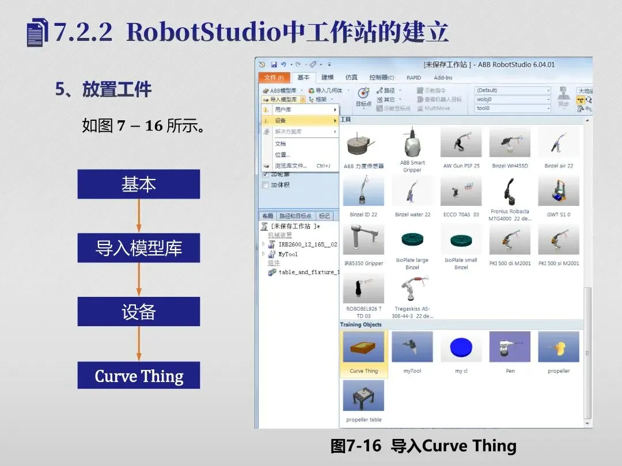This screenshot has width=622, height=466.
Task: Switch to the 建模 ribbon tab
Action: tap(327, 78)
